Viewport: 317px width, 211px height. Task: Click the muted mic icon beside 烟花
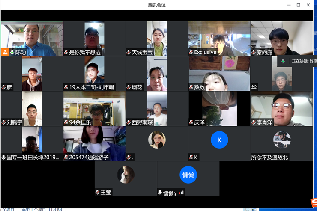[x=129, y=87]
